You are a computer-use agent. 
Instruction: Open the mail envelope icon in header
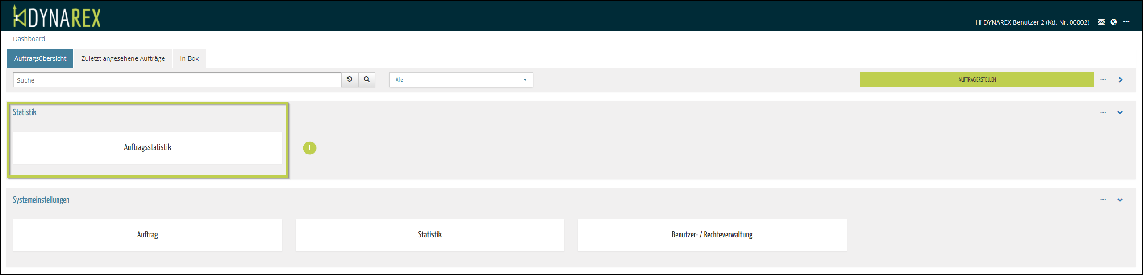pos(1101,22)
